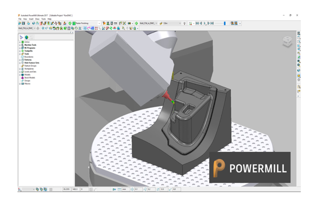The height and width of the screenshot is (209, 319).
Task: Select Boundaries in explorer tree
Action: pyautogui.click(x=29, y=57)
